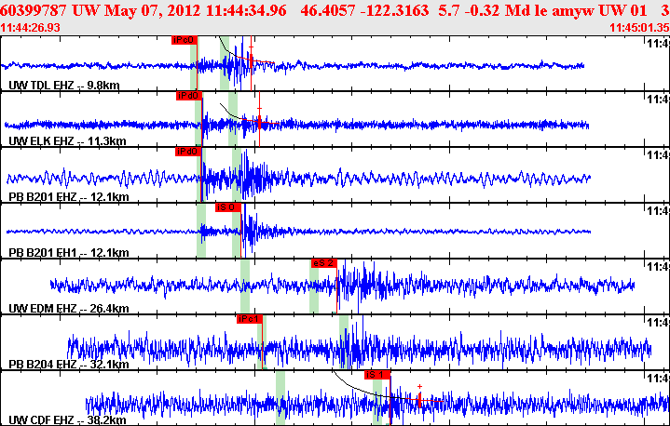
Task: Select the iPc1 pick flag on B204 trace
Action: pos(250,319)
